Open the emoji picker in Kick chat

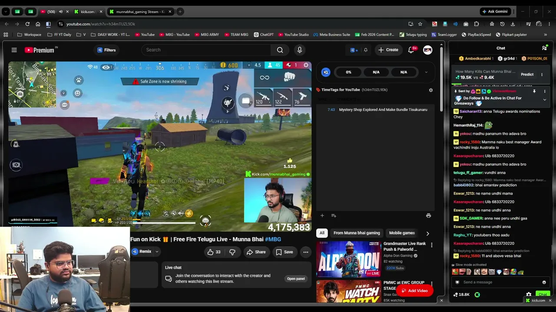[x=544, y=282]
